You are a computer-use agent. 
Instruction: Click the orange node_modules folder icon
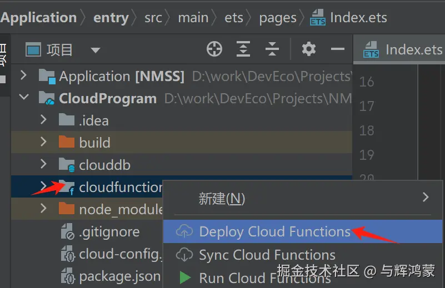click(67, 209)
